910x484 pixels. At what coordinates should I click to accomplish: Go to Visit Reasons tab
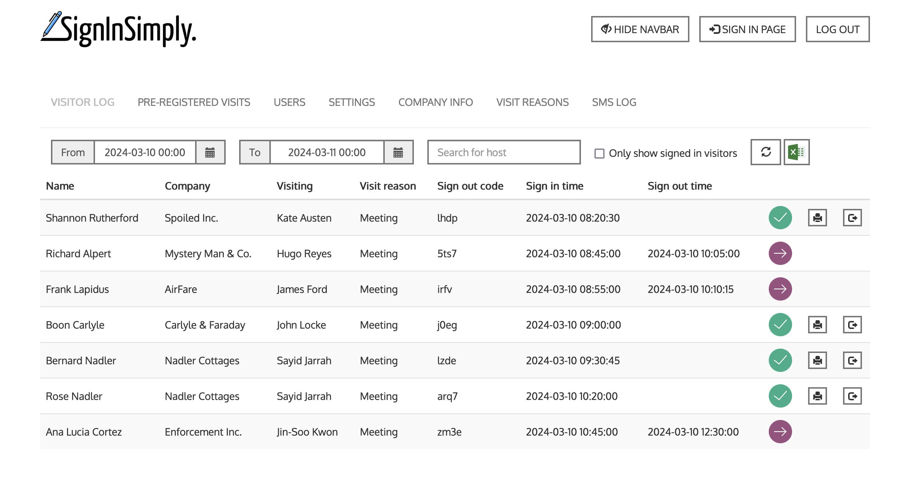click(532, 102)
